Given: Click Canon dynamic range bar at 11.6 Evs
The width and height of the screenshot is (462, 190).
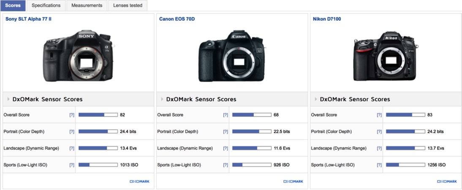Looking at the screenshot, I should [252, 148].
